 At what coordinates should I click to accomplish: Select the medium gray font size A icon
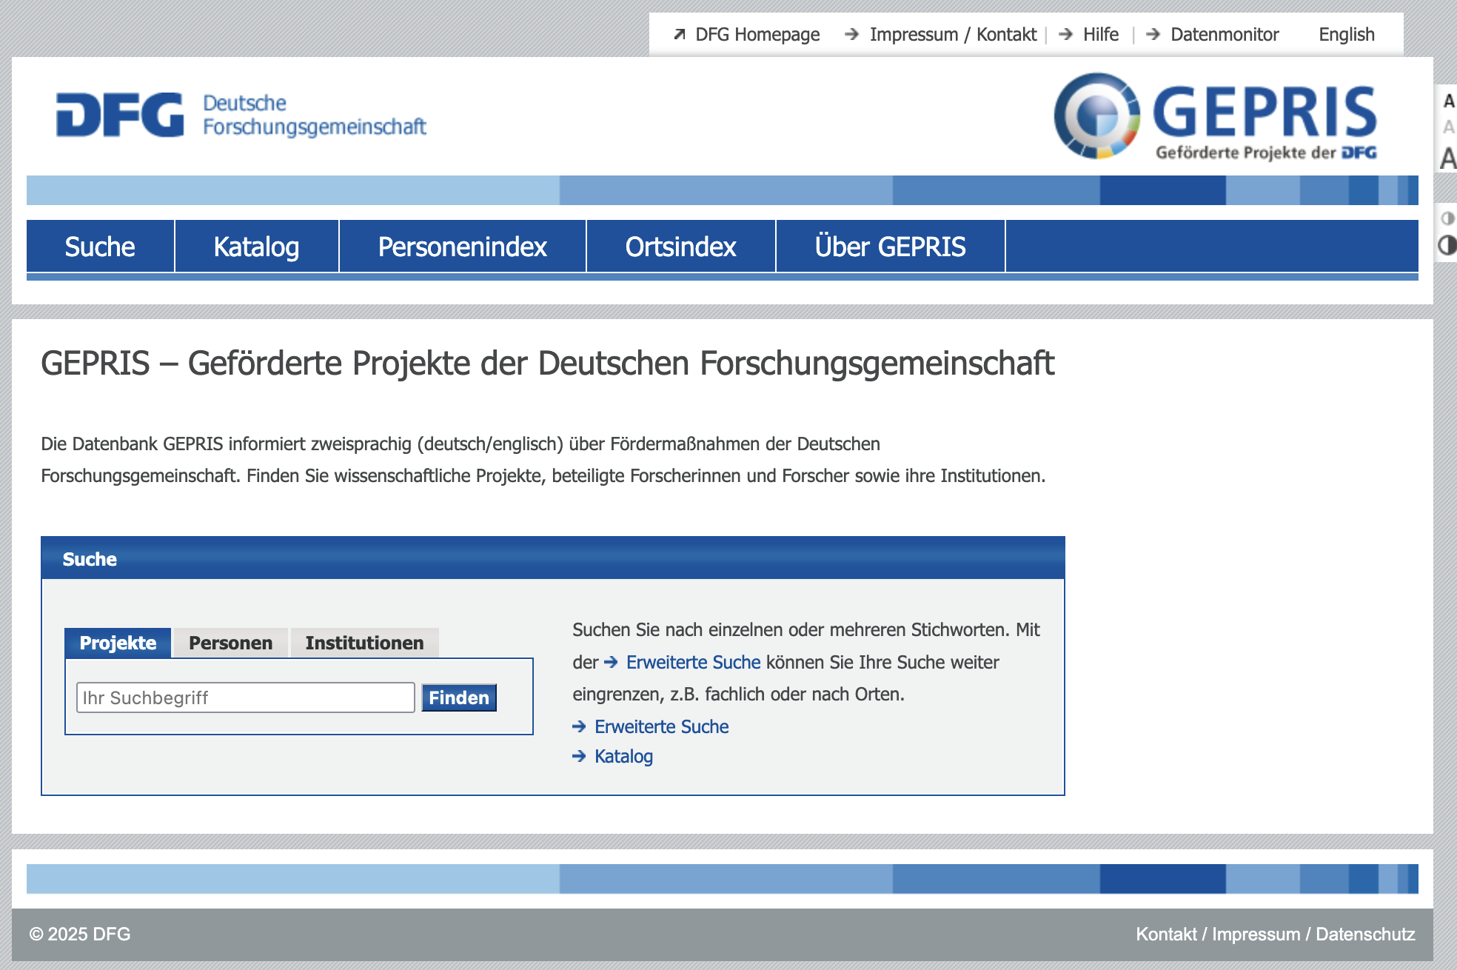pyautogui.click(x=1449, y=127)
